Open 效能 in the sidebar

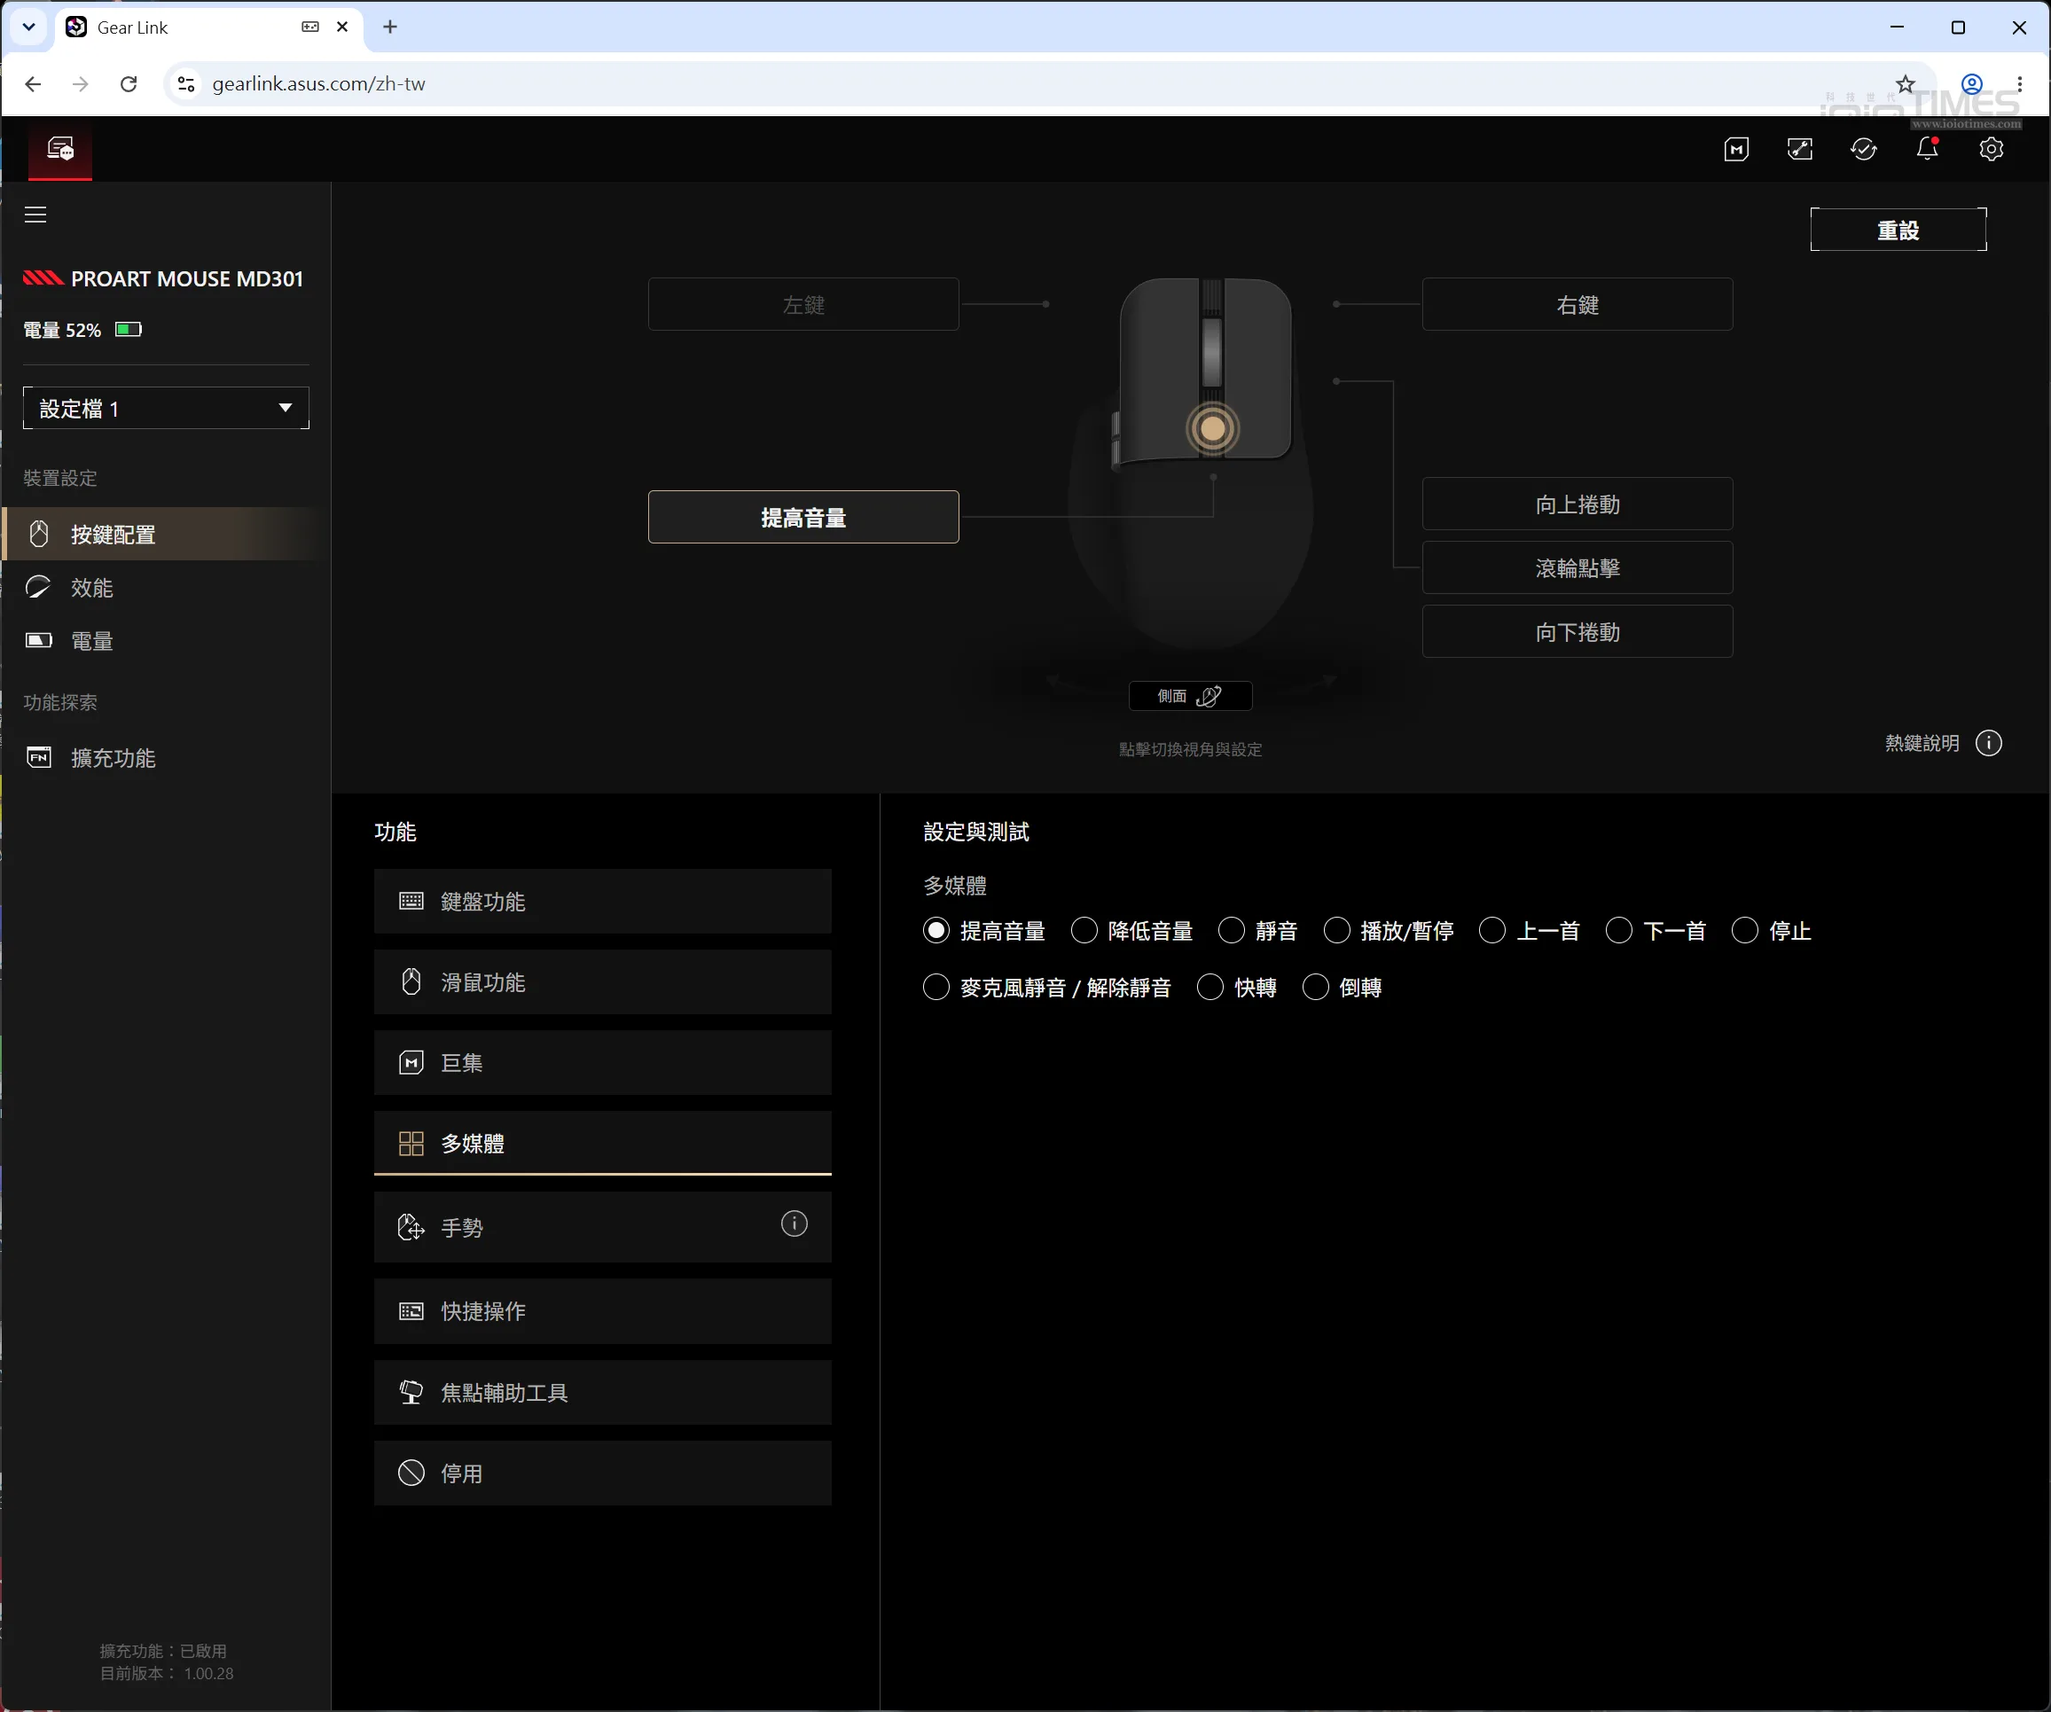166,588
